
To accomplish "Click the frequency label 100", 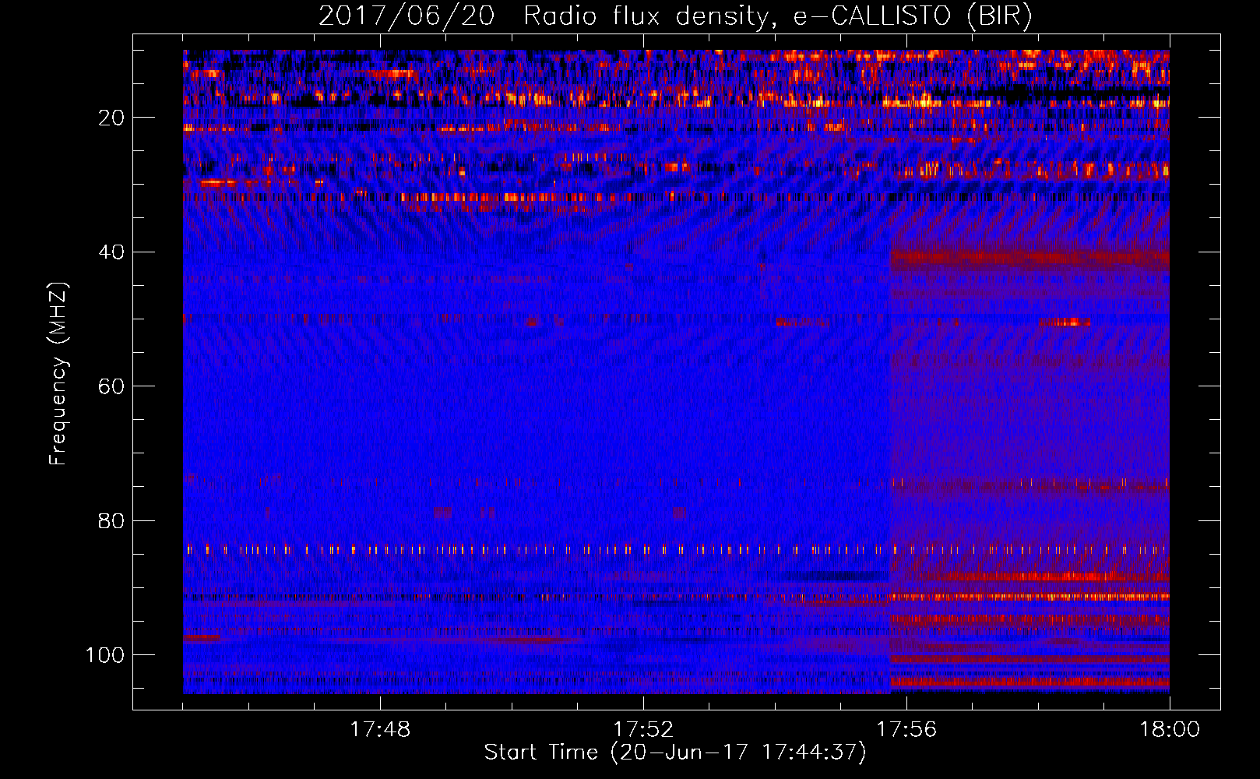I will pyautogui.click(x=105, y=655).
